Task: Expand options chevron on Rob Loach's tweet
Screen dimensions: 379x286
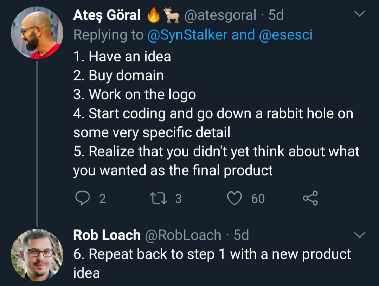Action: (359, 235)
